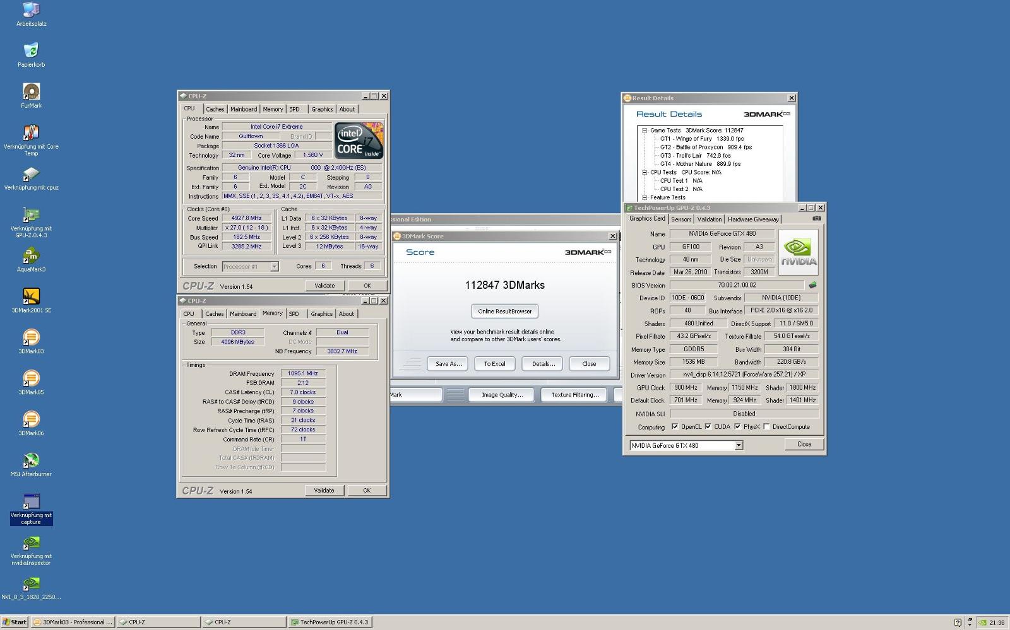This screenshot has height=630, width=1010.
Task: Switch to the Sensors tab in GPU-Z
Action: point(681,219)
